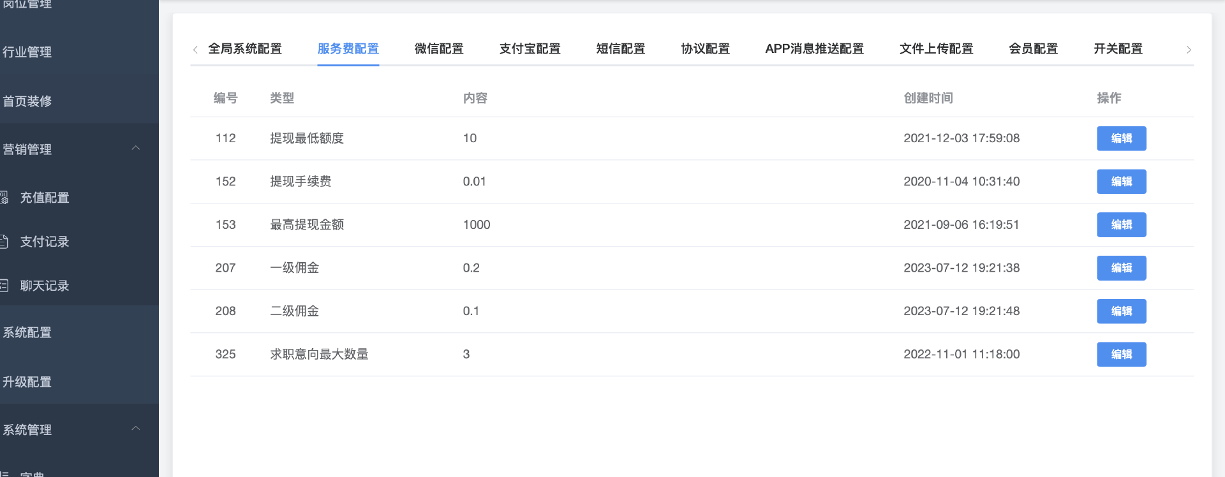Collapse the 系统管理 menu chevron

pyautogui.click(x=135, y=429)
